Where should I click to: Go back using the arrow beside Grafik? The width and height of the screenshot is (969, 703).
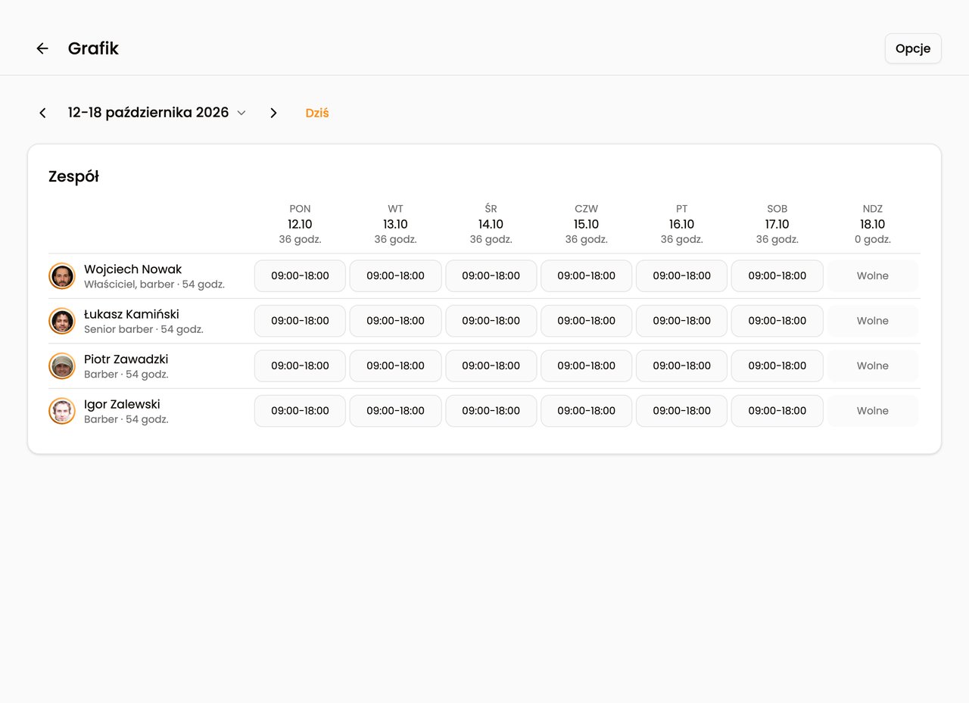point(42,48)
